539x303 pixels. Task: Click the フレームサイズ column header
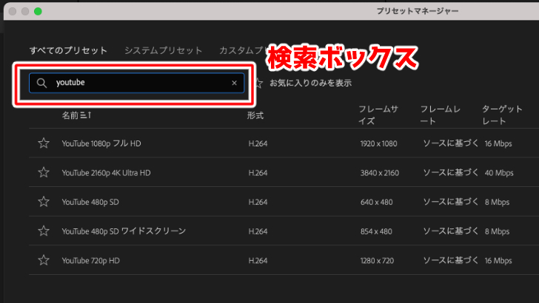(378, 115)
